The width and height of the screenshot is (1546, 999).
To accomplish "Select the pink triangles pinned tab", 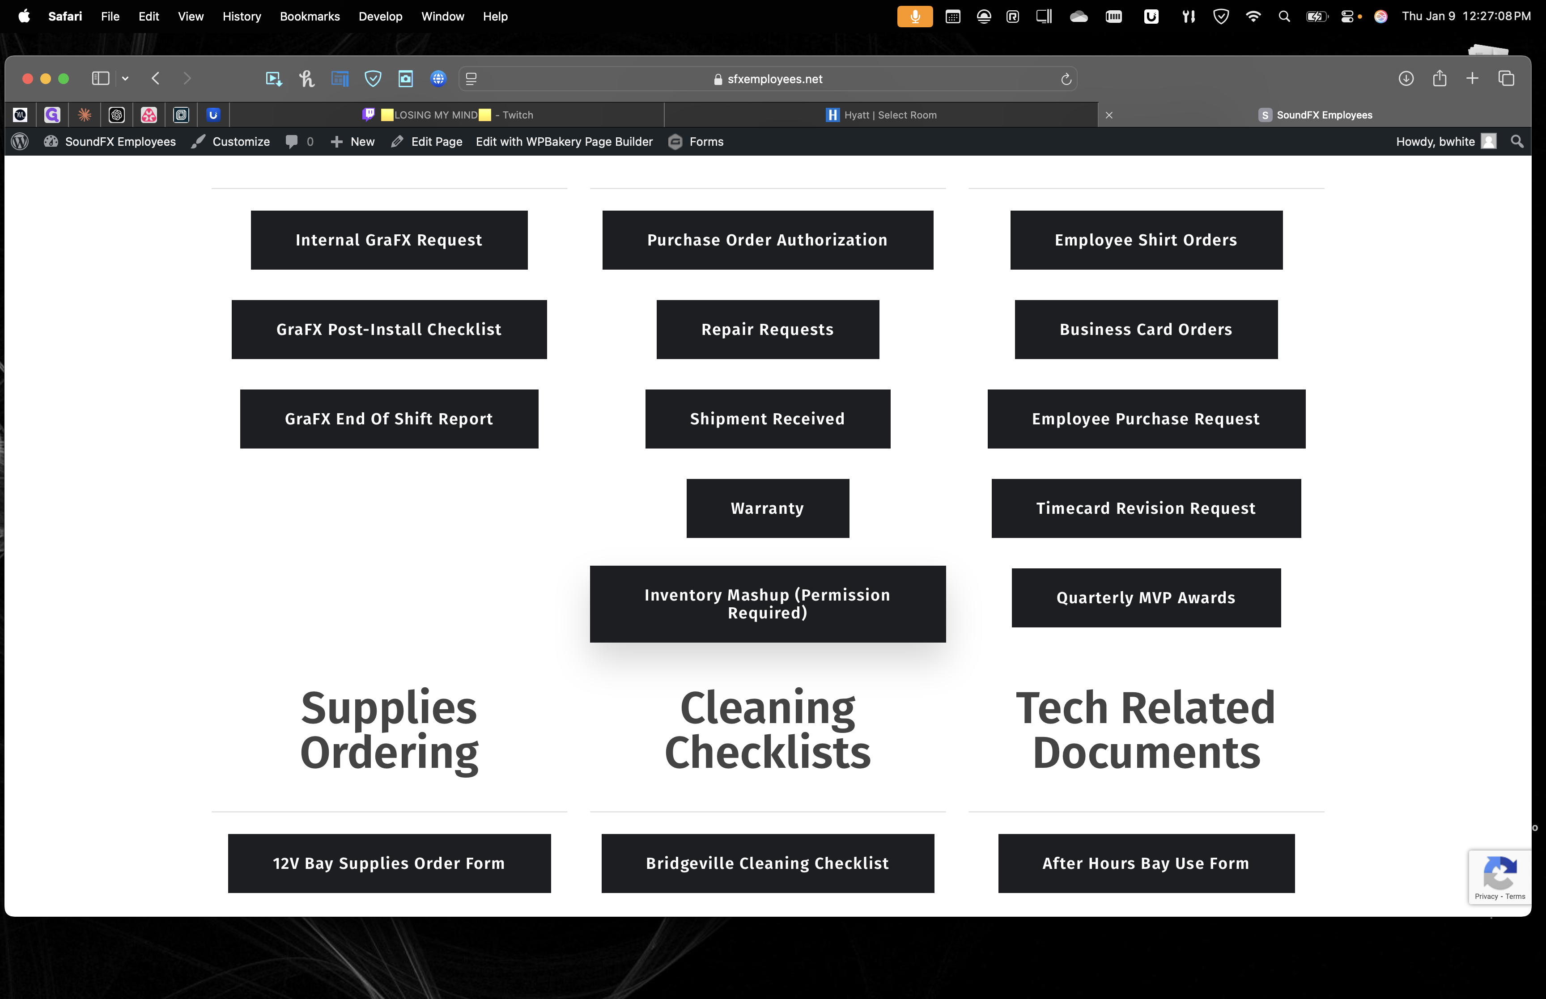I will (x=149, y=115).
